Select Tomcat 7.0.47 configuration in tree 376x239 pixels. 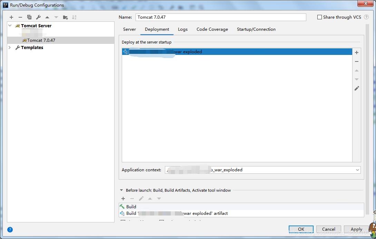coord(61,40)
